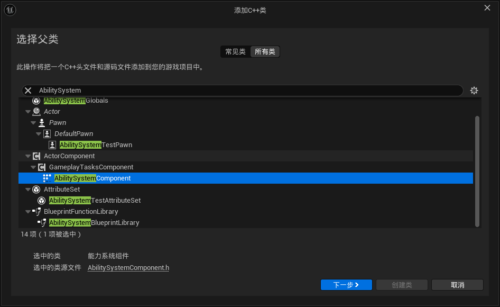Click the BlueprintFunctionLibrary class icon
500x307 pixels.
[x=37, y=212]
